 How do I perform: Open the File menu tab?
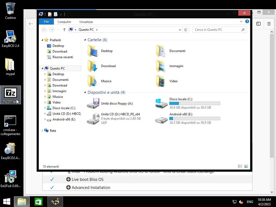46,22
